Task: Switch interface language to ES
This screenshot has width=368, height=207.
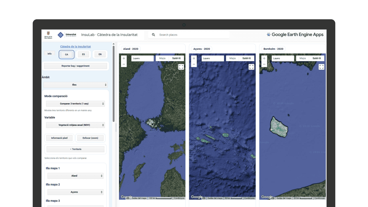Action: click(x=83, y=54)
